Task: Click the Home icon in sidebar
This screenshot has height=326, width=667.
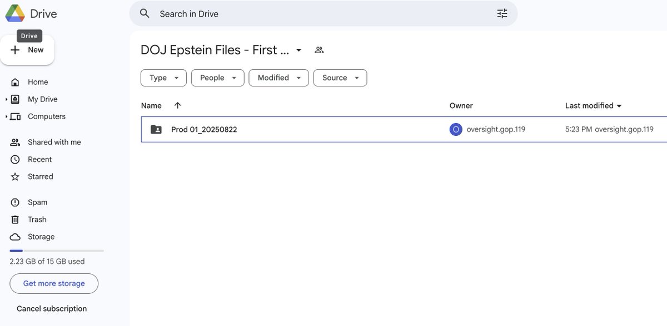Action: pos(16,82)
